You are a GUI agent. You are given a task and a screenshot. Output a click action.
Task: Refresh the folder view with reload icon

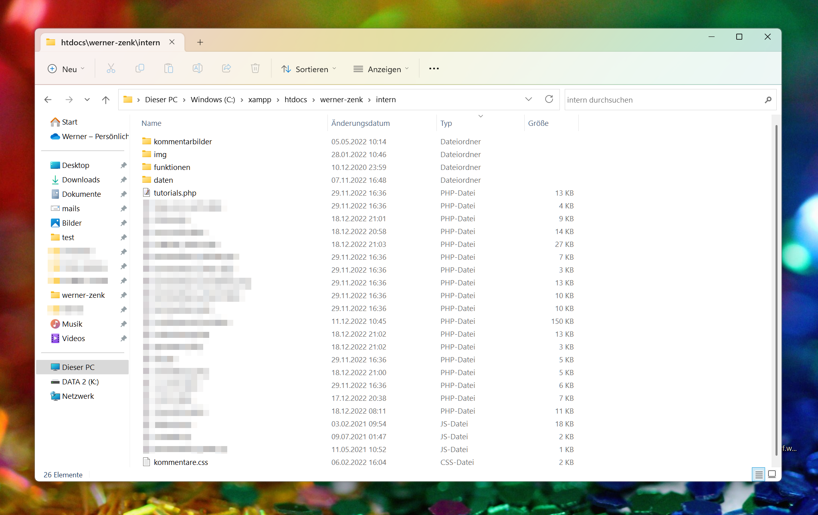[549, 99]
